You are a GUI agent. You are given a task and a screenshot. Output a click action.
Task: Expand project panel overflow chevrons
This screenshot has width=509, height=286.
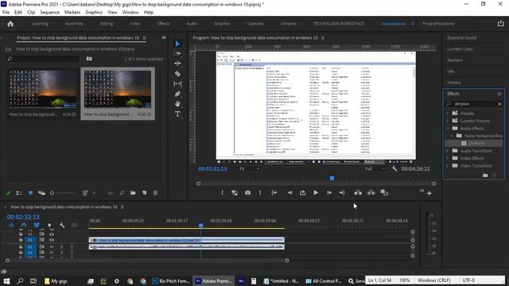pos(164,37)
